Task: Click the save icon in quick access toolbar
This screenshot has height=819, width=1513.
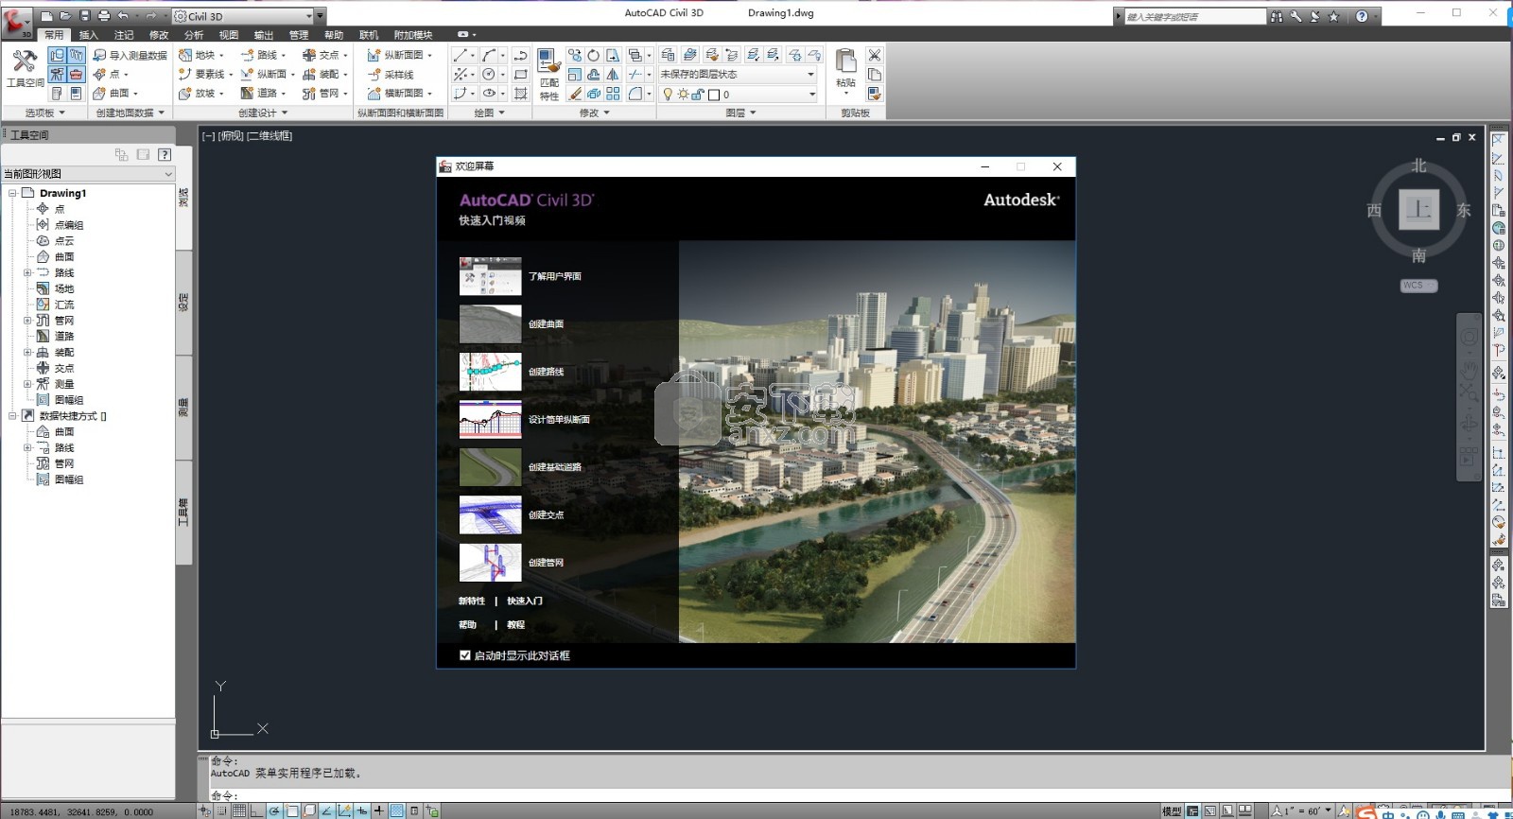Action: click(x=84, y=16)
